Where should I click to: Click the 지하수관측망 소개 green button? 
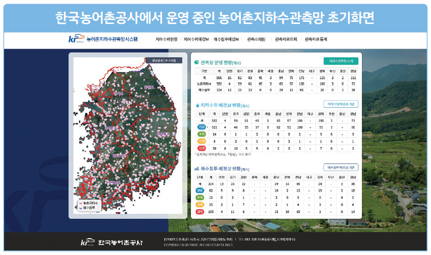coord(341,61)
